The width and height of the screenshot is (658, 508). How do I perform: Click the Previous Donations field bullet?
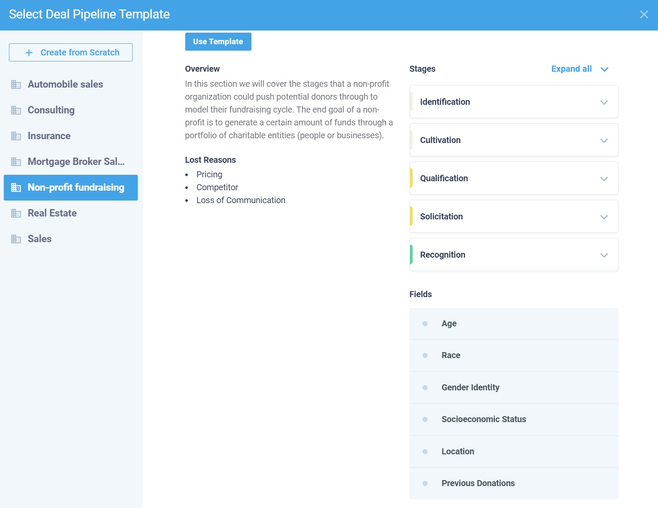425,484
